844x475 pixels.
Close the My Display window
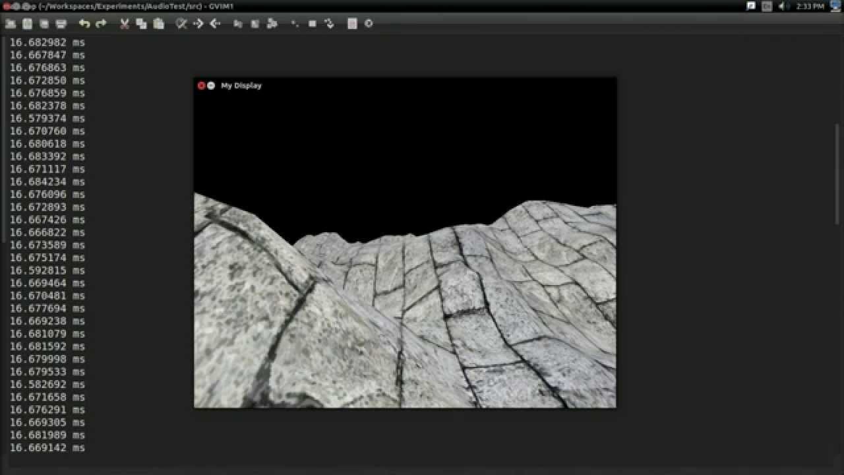pyautogui.click(x=201, y=86)
